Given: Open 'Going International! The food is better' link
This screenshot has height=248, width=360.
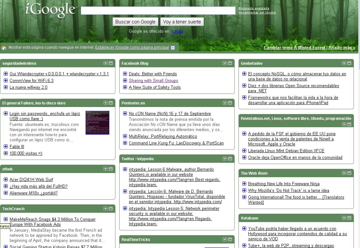Looking at the screenshot, I should click(296, 200).
